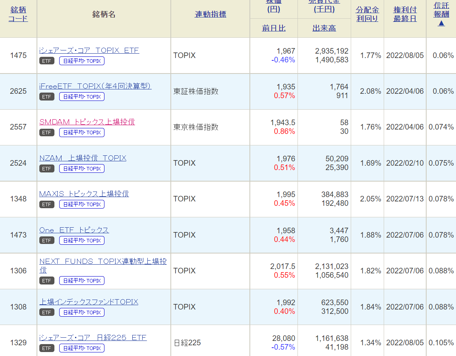Sort by 連動指標 column header

tap(210, 14)
